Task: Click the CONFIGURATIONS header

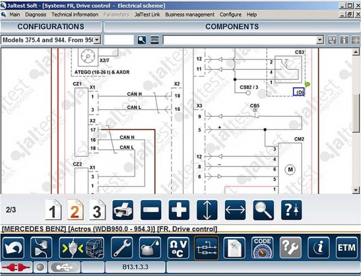Action: pyautogui.click(x=51, y=27)
